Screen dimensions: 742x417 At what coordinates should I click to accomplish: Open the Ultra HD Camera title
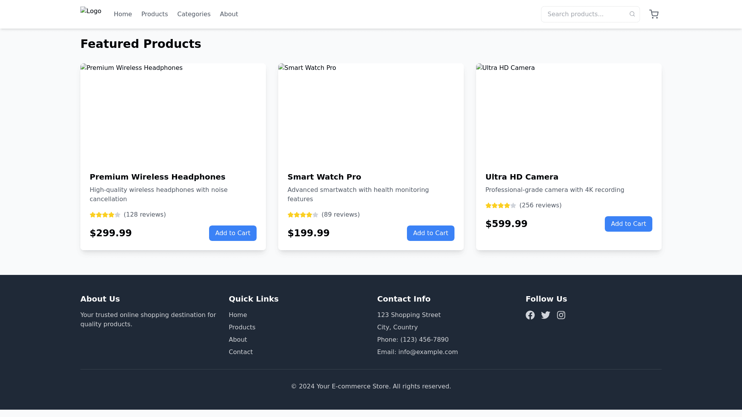pyautogui.click(x=521, y=177)
